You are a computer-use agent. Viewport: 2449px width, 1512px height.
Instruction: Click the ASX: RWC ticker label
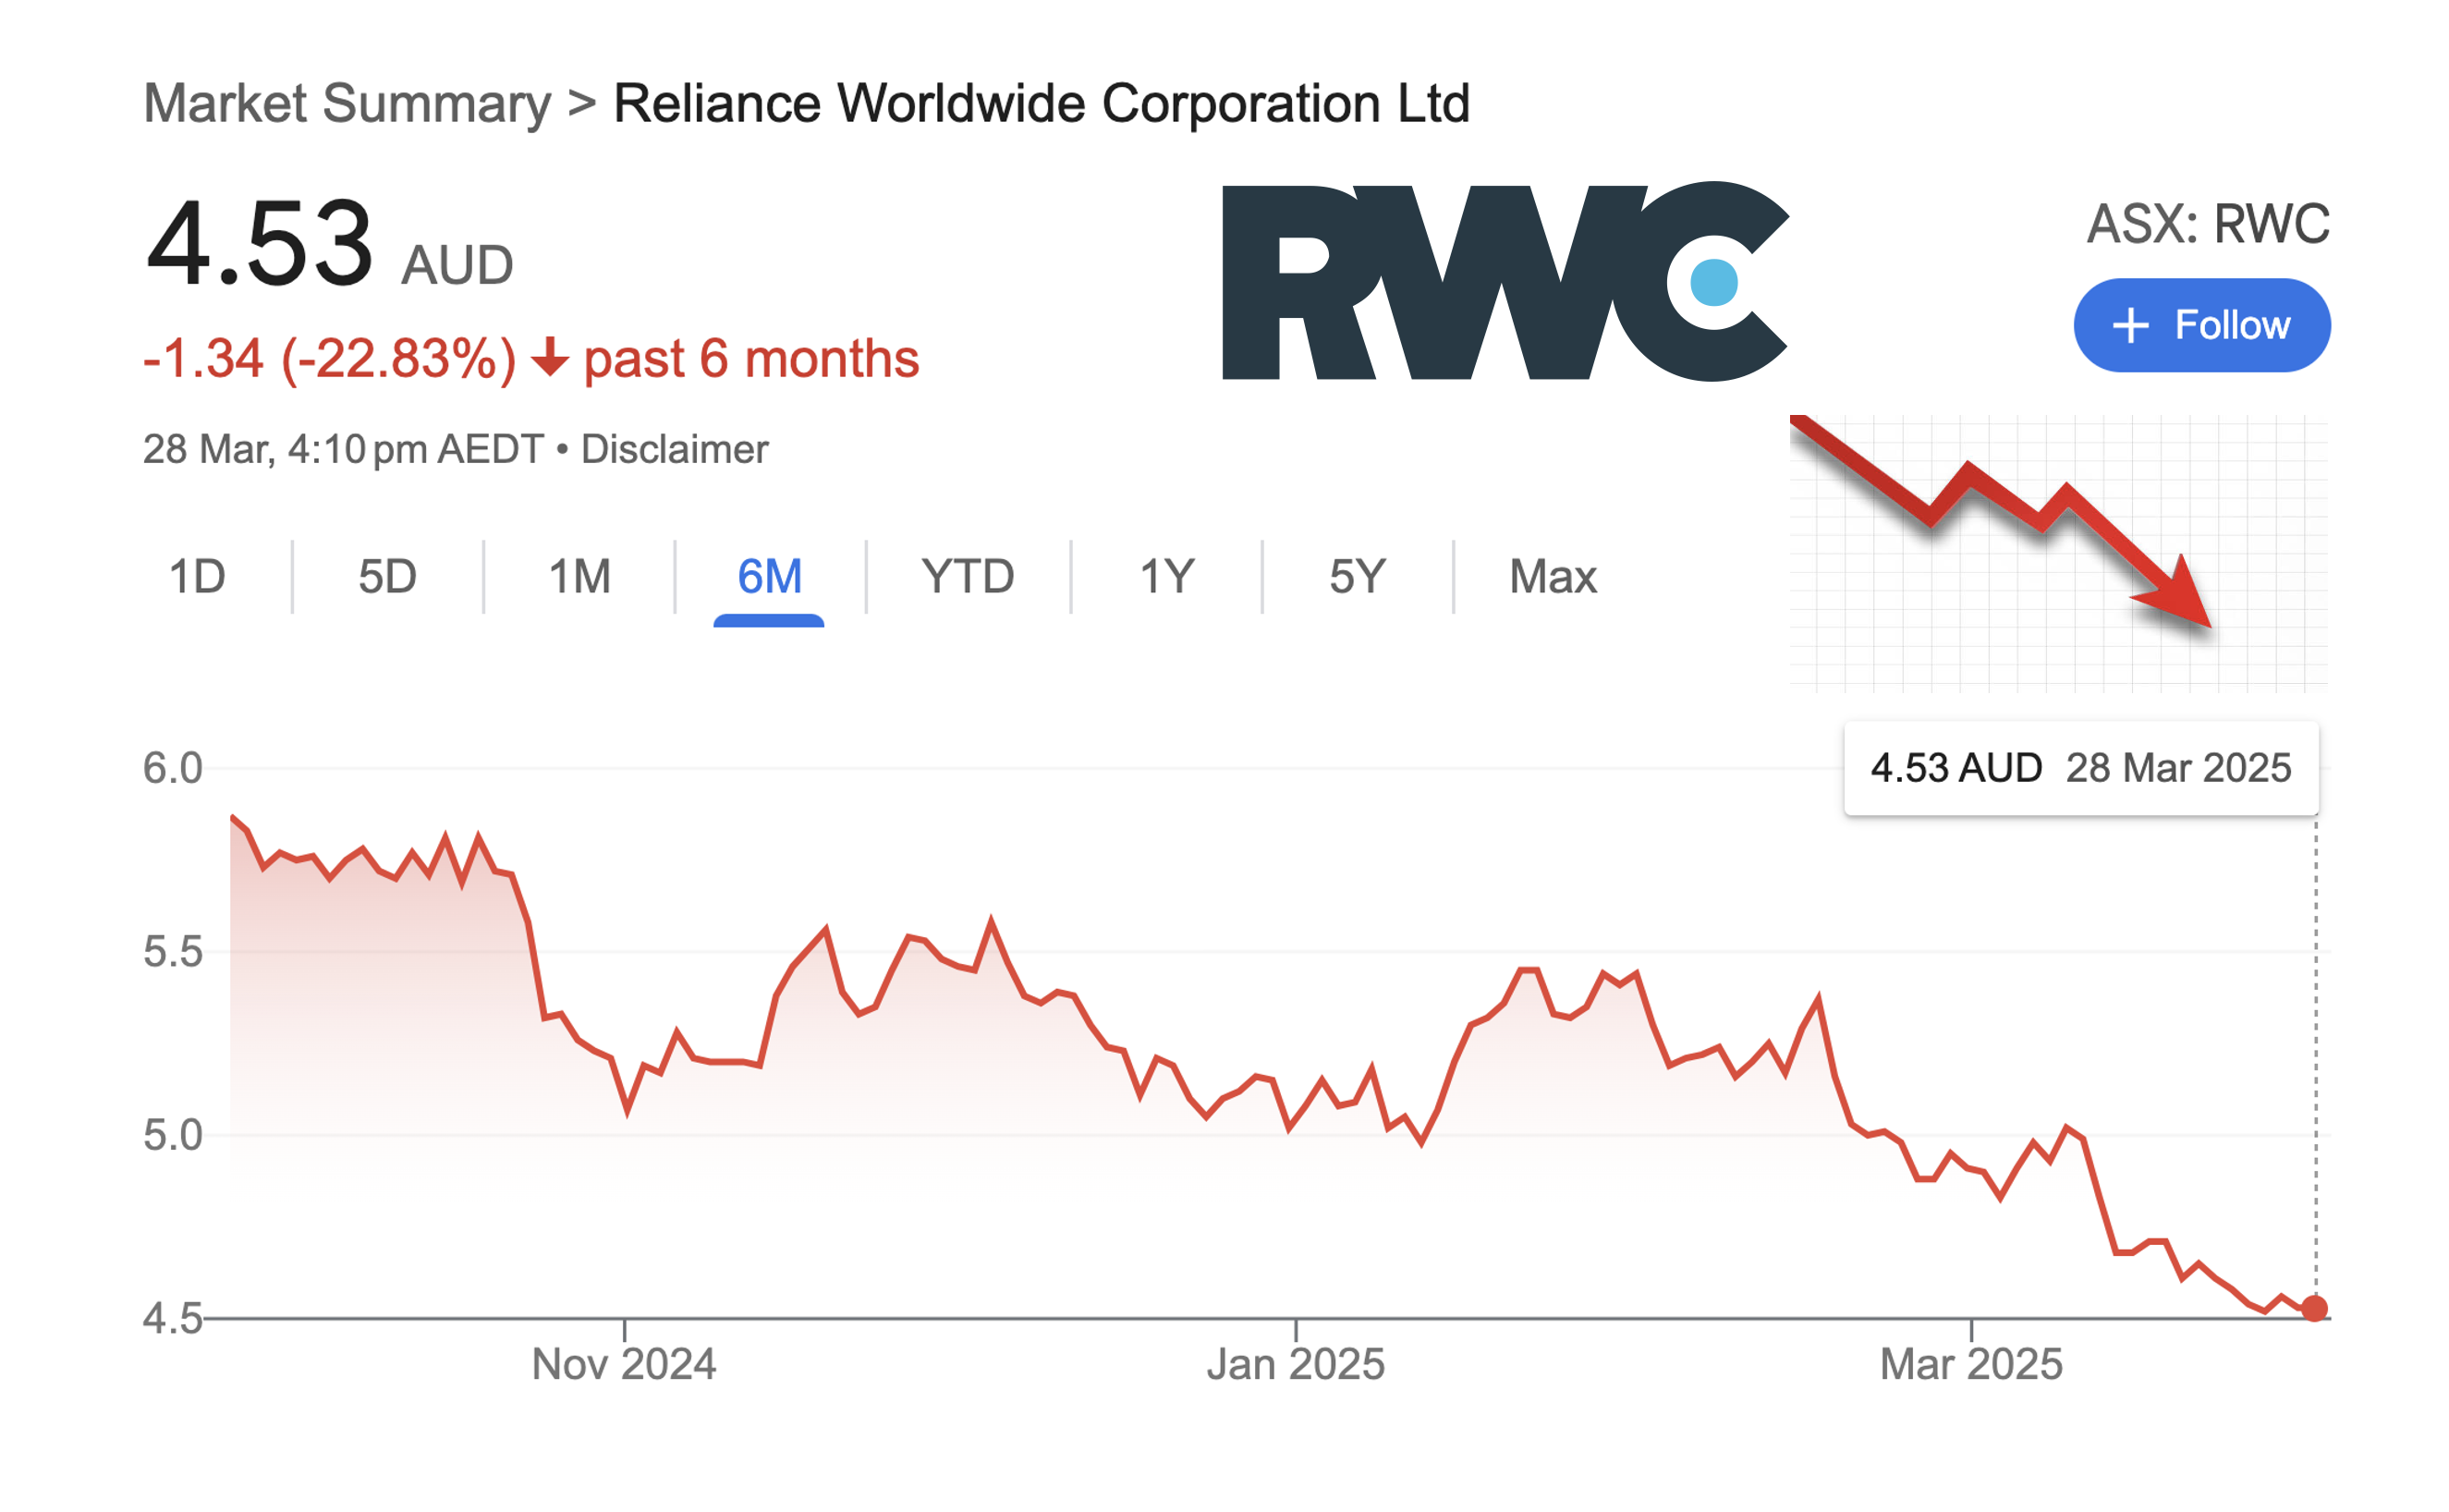tap(2207, 223)
